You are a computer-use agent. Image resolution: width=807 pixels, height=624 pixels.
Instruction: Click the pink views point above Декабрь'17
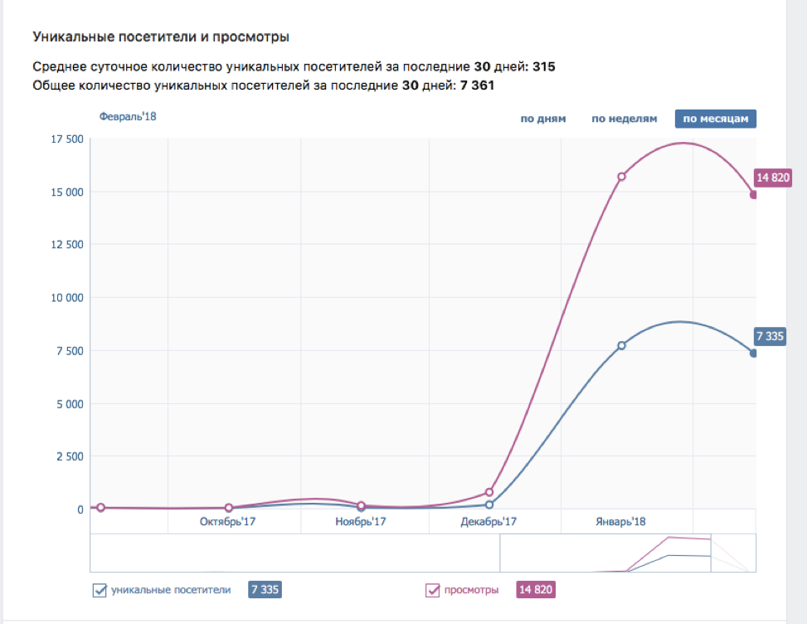489,492
